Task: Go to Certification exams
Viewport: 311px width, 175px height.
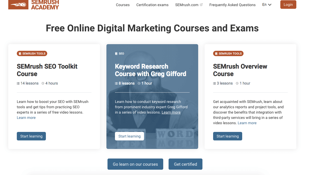Action: (152, 5)
